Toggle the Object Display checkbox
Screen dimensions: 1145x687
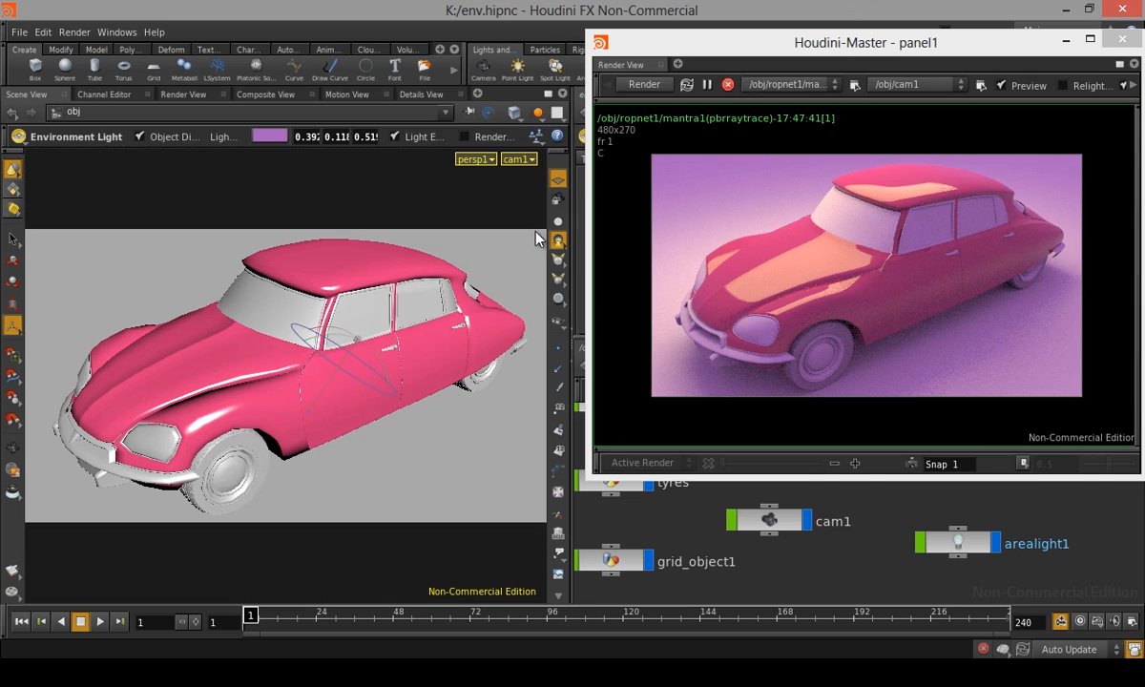(x=140, y=136)
